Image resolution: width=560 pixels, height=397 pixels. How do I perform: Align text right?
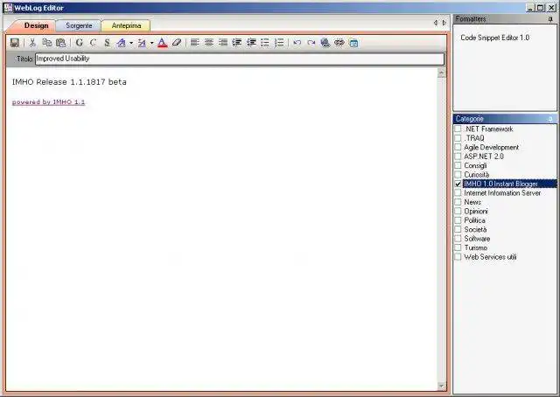click(x=223, y=43)
